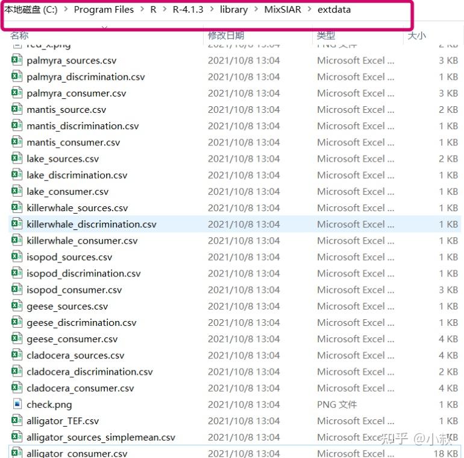Select file name palmyra_sources.csv
Screen dimensions: 464x458
pos(72,61)
